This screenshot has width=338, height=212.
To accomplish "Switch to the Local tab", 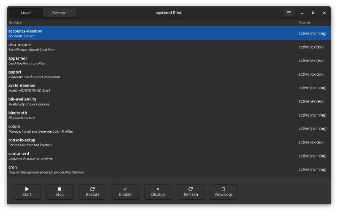I will [x=26, y=13].
